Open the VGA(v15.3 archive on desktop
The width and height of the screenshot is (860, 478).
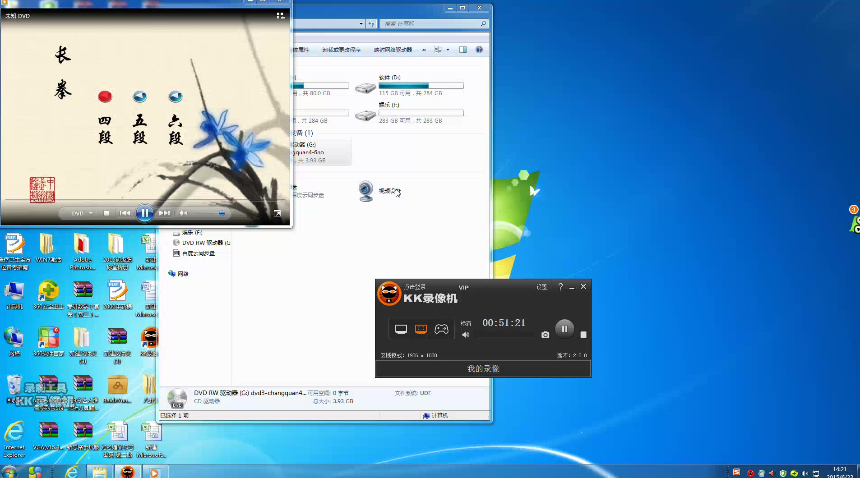tap(49, 435)
